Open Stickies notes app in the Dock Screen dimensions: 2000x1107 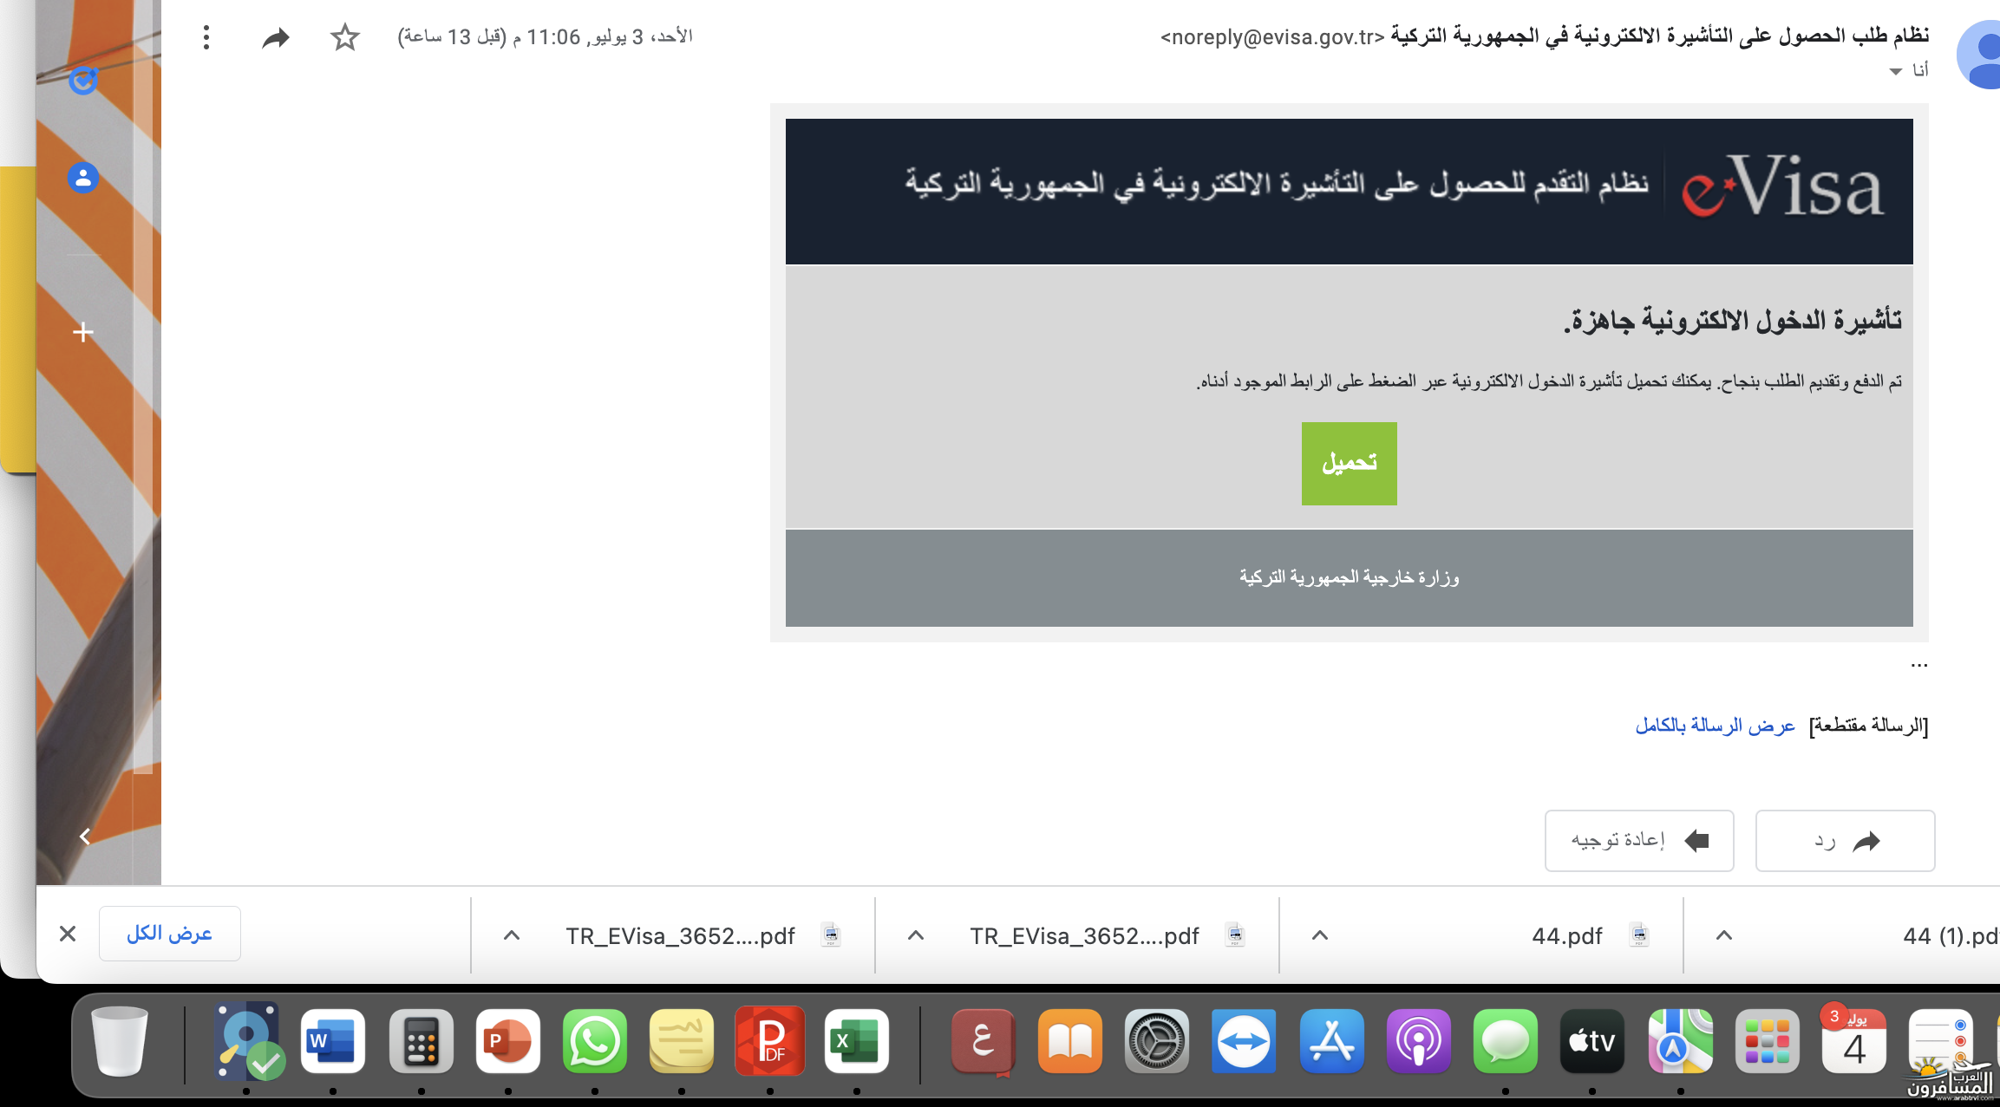(682, 1041)
